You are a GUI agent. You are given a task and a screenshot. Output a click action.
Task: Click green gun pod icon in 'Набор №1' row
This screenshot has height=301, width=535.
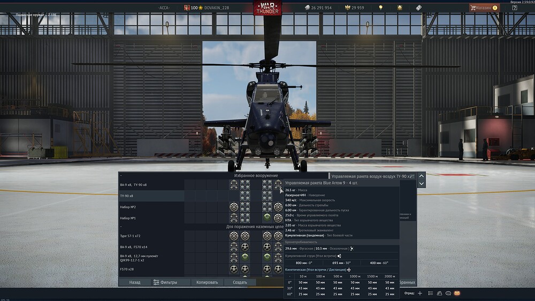tap(267, 217)
